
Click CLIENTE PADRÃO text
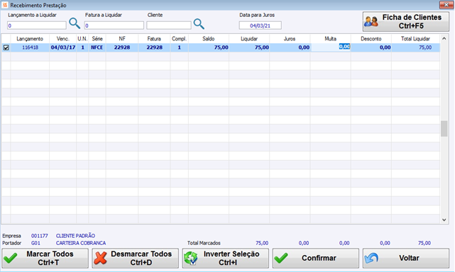pyautogui.click(x=75, y=236)
